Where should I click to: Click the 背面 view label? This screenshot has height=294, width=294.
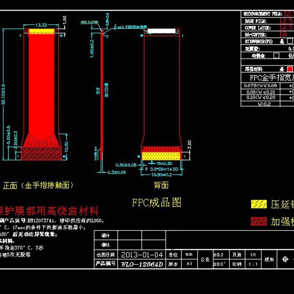click(x=162, y=185)
